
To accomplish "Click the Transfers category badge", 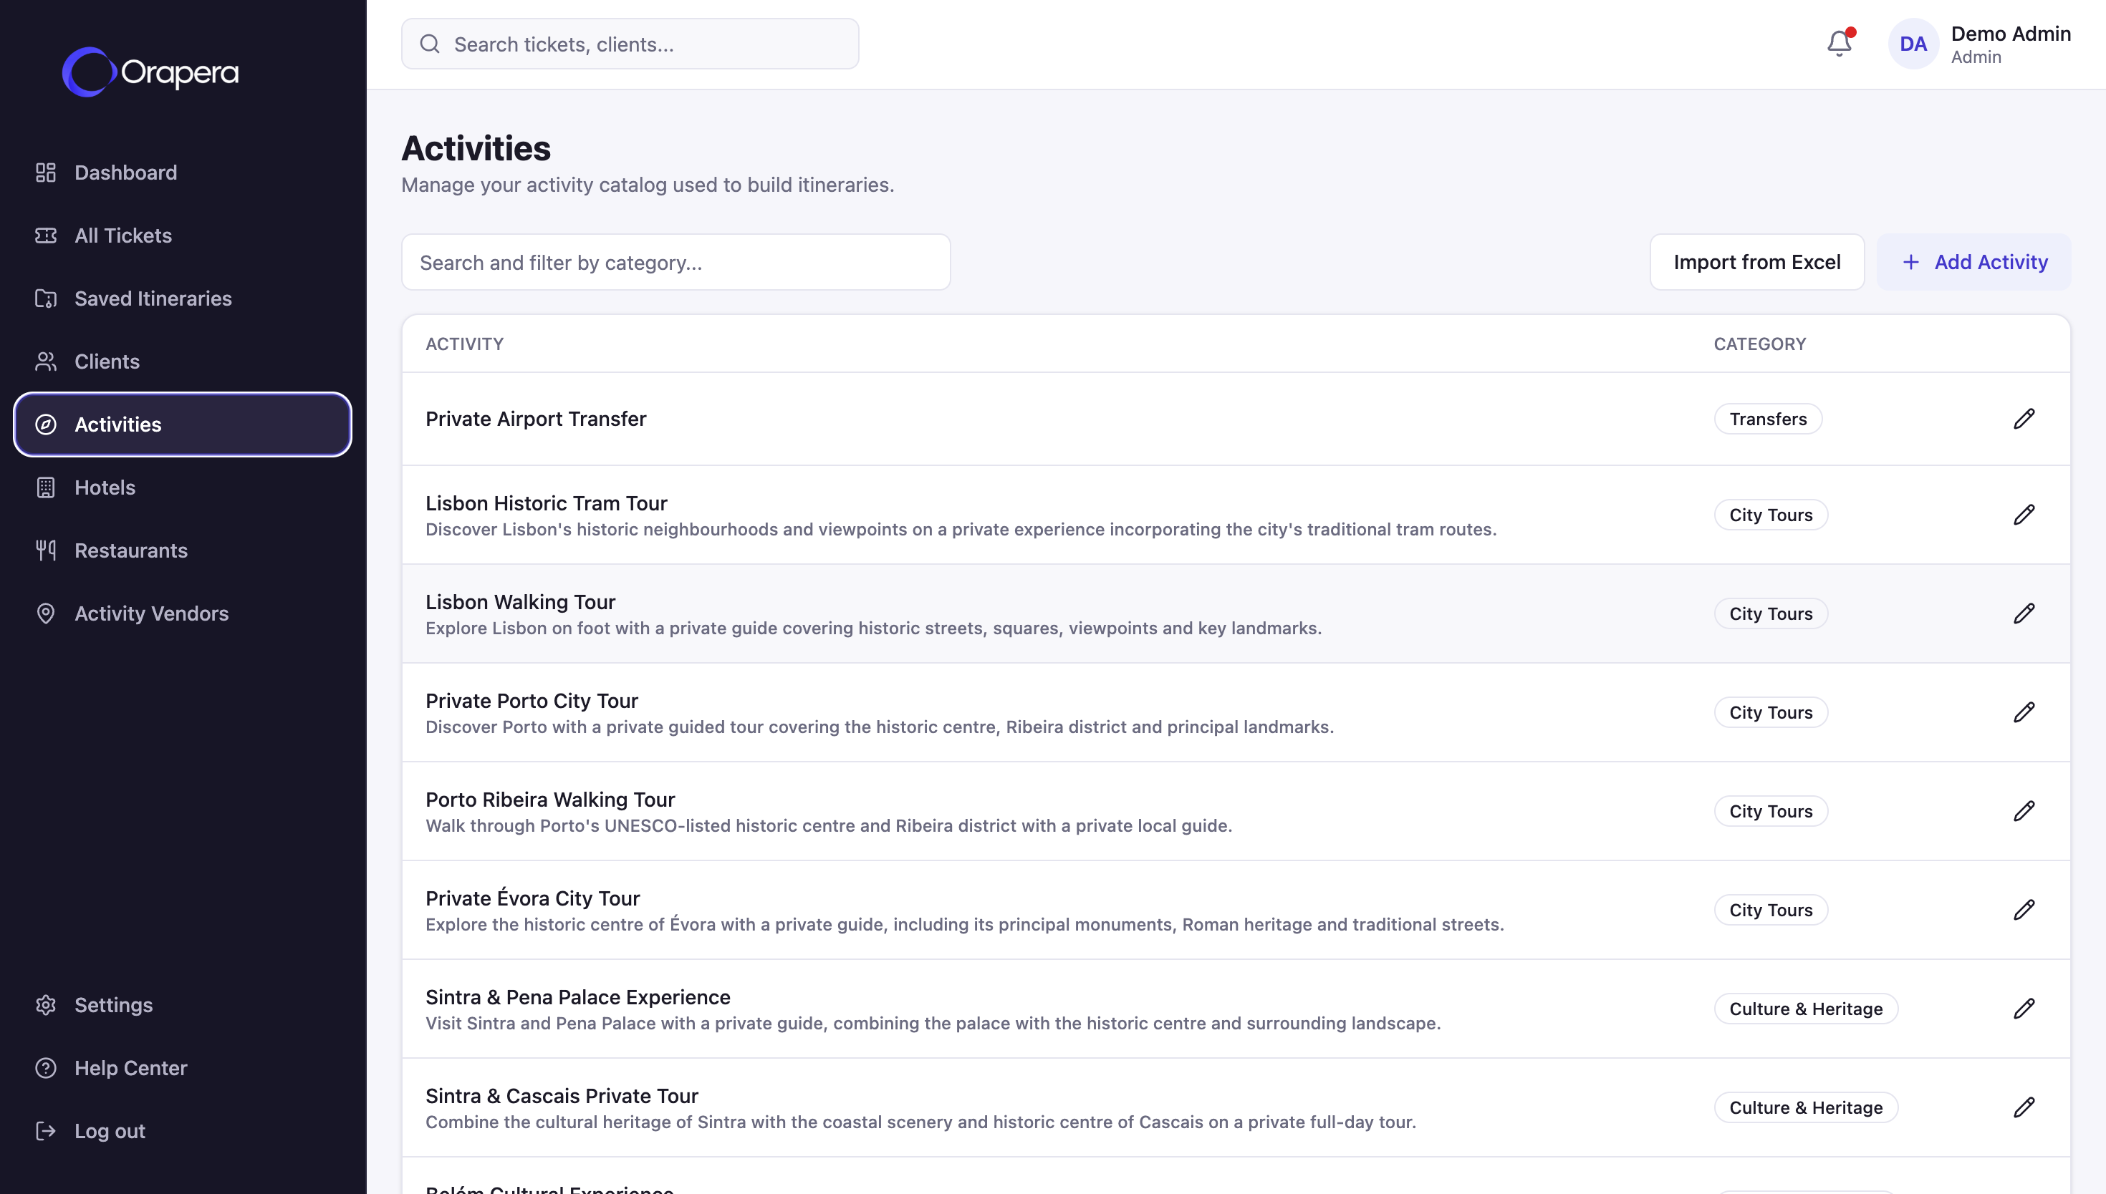I will [x=1768, y=419].
